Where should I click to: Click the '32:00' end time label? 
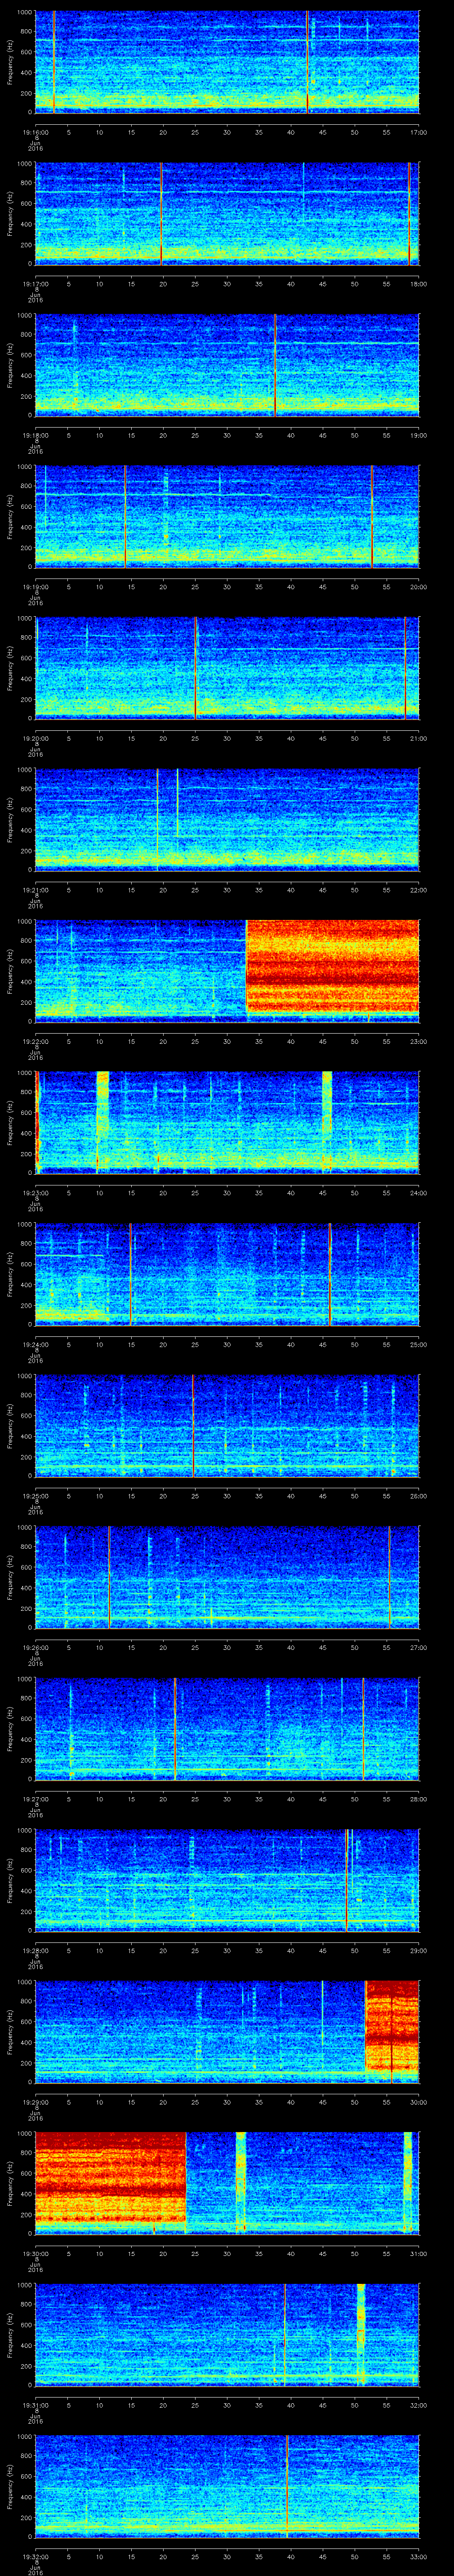[x=419, y=2405]
